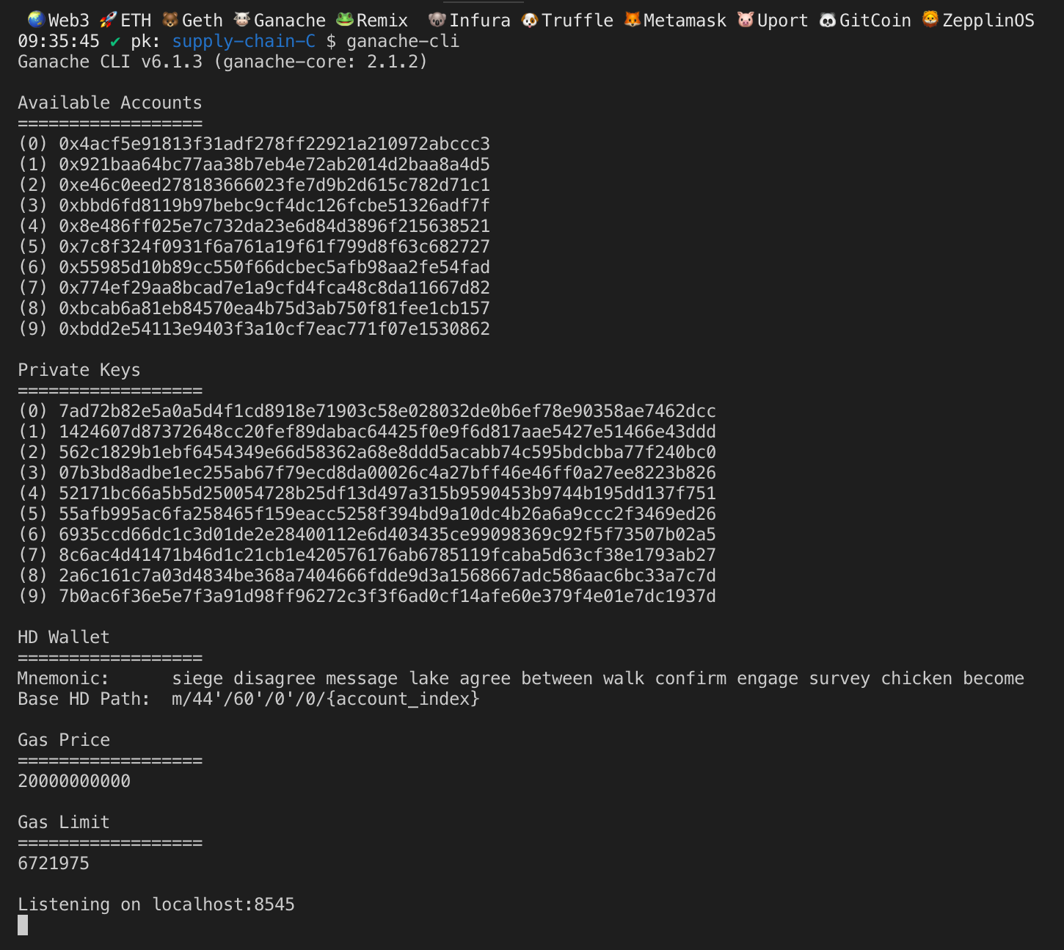Select the mnemonic phrase text
The image size is (1064, 950).
(598, 678)
